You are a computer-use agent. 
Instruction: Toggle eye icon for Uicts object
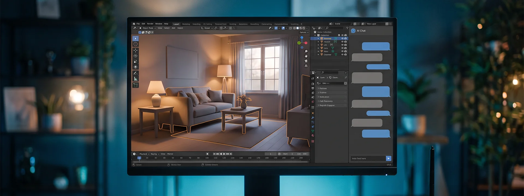tap(342, 48)
